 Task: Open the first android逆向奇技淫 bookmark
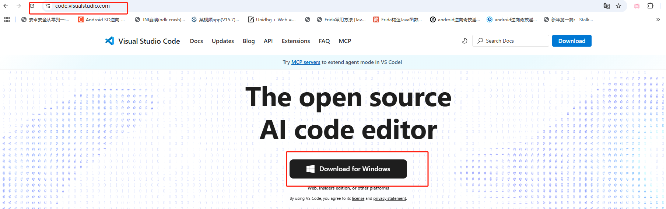(455, 20)
